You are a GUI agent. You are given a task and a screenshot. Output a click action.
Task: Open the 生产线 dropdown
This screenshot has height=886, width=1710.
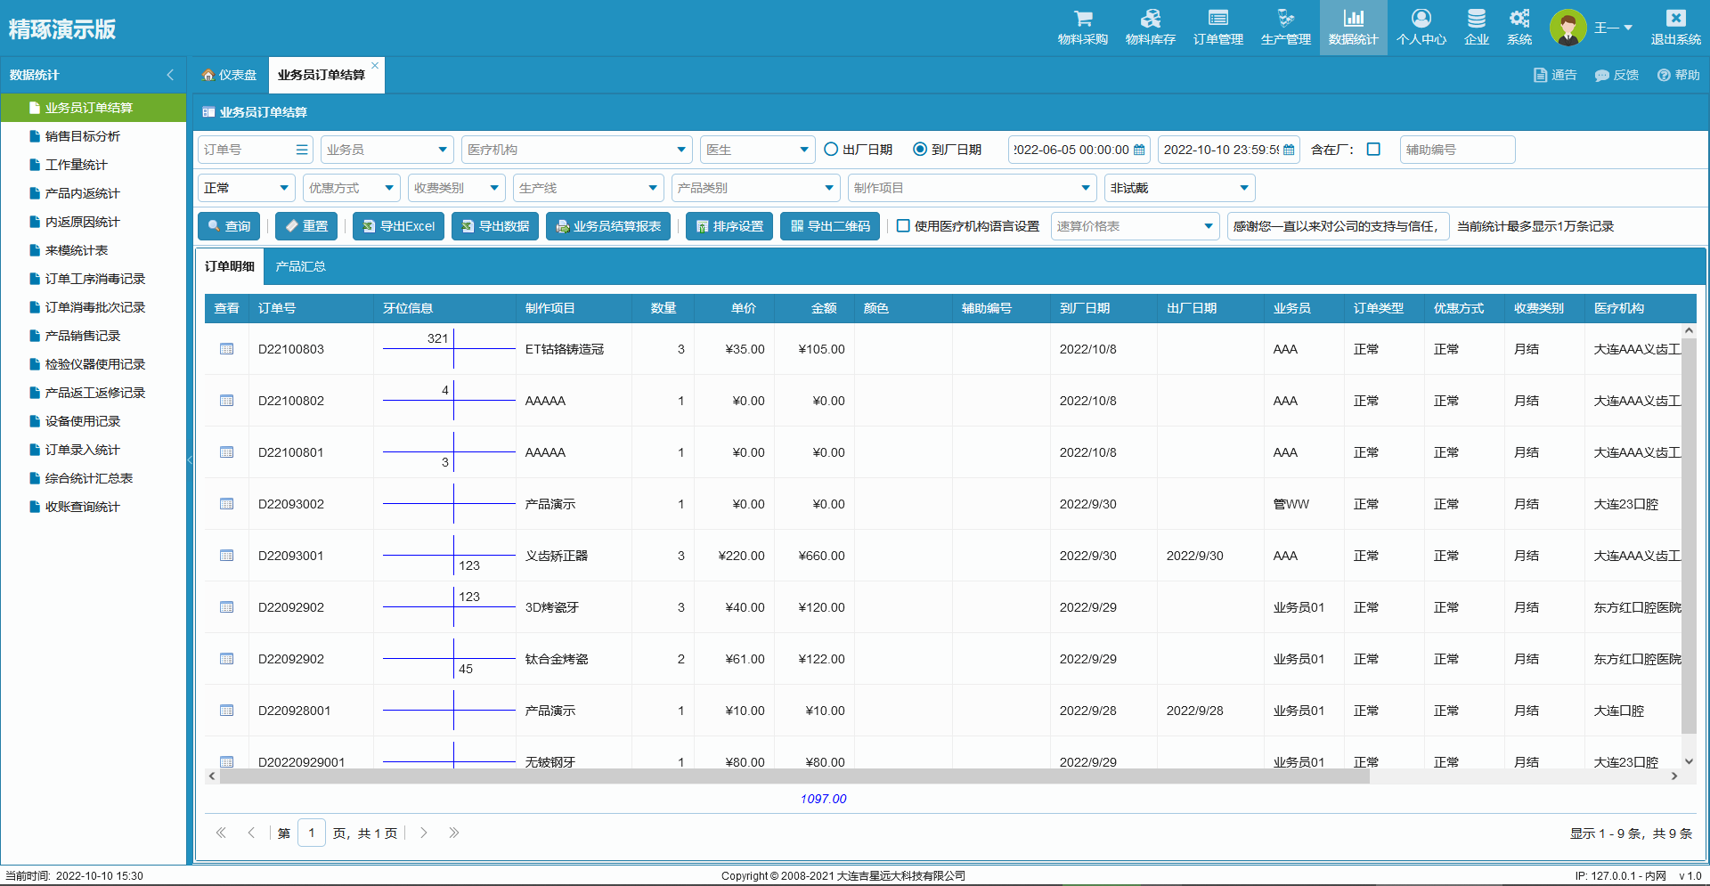click(x=589, y=188)
